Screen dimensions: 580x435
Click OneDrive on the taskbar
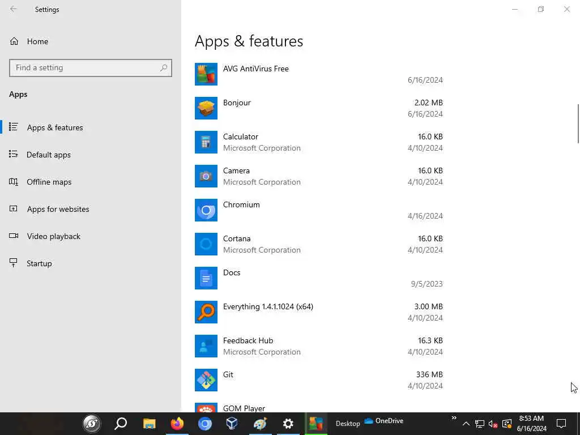click(384, 421)
